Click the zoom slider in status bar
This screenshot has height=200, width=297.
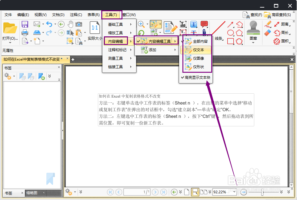point(262,192)
